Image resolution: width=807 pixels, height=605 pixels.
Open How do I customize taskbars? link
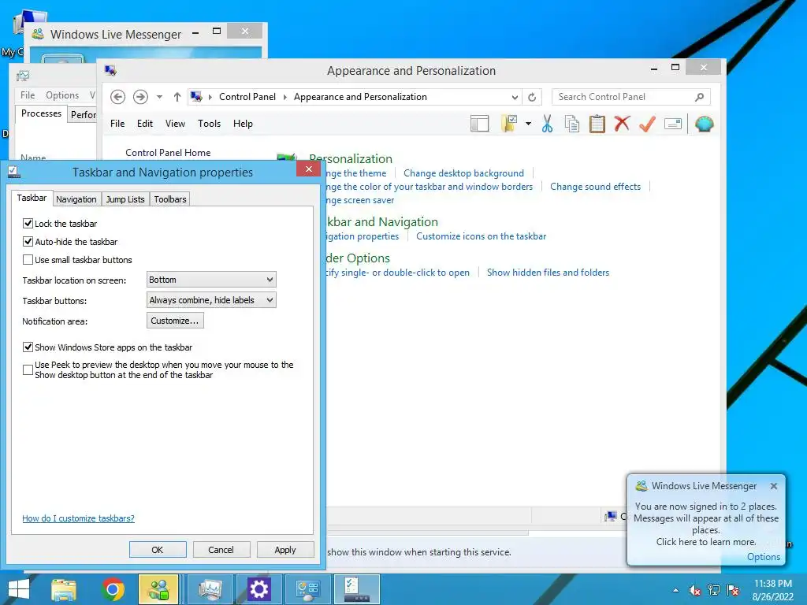point(78,518)
